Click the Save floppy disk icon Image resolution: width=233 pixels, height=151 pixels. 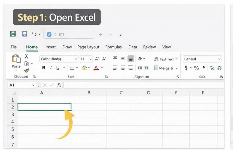(x=25, y=34)
